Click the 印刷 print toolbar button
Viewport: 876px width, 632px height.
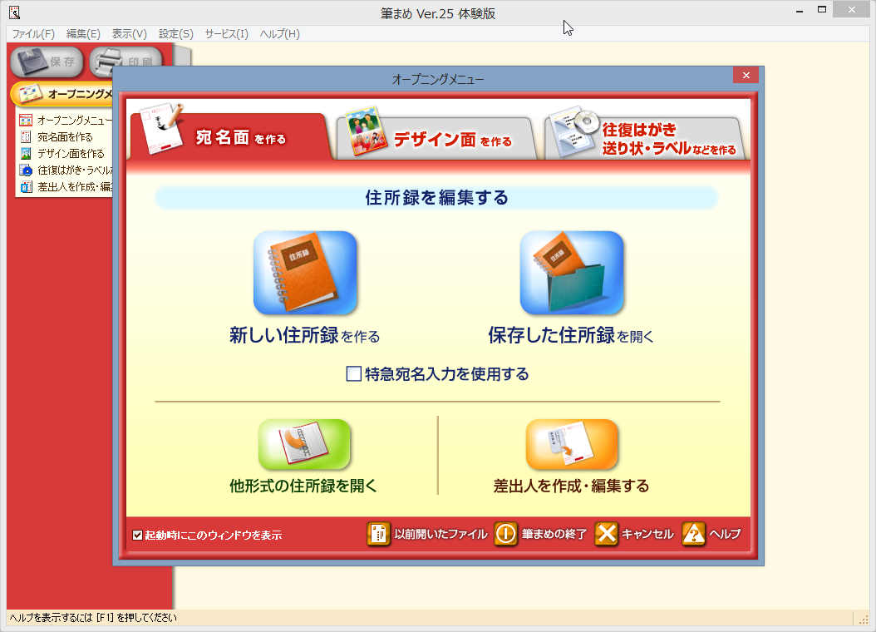tap(126, 62)
